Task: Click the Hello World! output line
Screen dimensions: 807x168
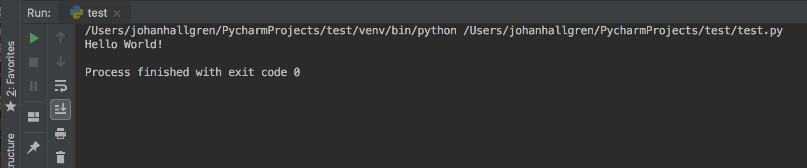Action: 124,45
